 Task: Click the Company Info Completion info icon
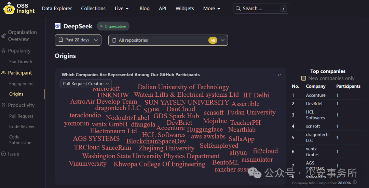coord(355,183)
